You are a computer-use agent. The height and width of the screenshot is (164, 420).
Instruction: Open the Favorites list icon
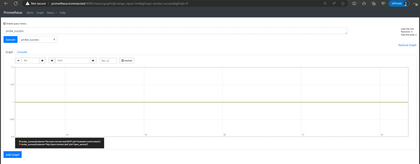pos(364,3)
